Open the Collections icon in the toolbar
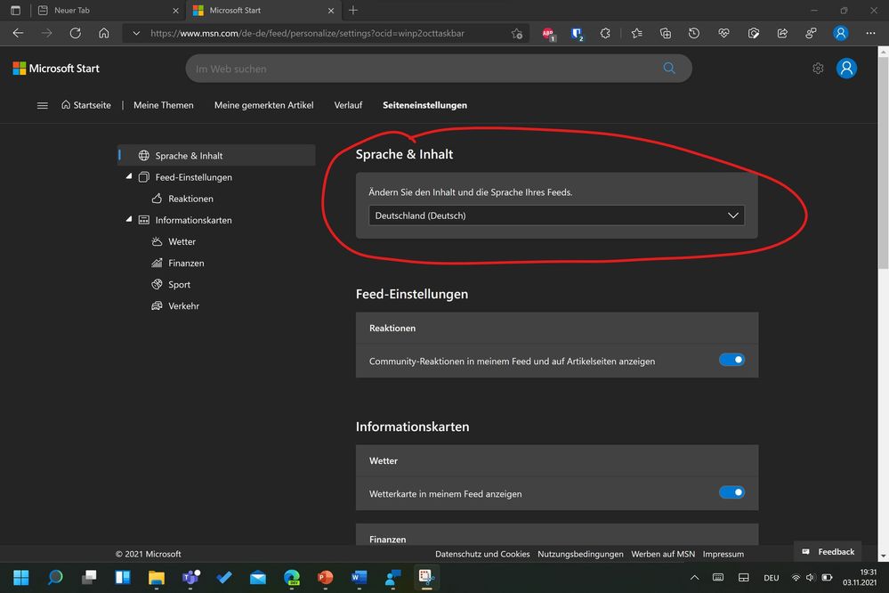Viewport: 889px width, 593px height. point(665,33)
